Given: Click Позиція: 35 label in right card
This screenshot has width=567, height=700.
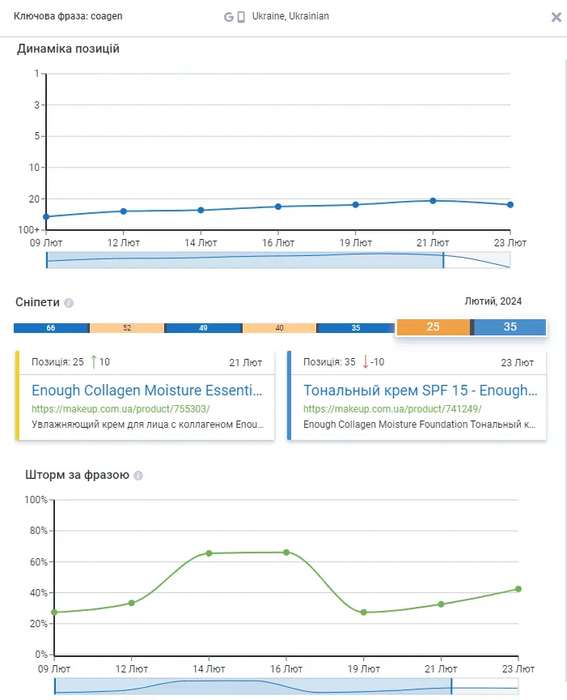Looking at the screenshot, I should pos(329,362).
